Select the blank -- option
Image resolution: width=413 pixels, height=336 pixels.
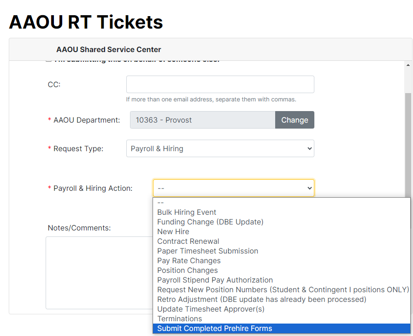point(161,202)
